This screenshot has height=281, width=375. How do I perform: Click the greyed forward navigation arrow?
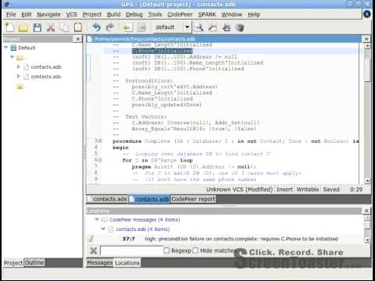pyautogui.click(x=142, y=27)
